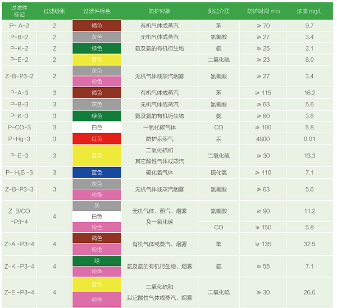Click the brown 褐色 swatch in the P-A-2 row
This screenshot has width=337, height=308.
point(97,26)
